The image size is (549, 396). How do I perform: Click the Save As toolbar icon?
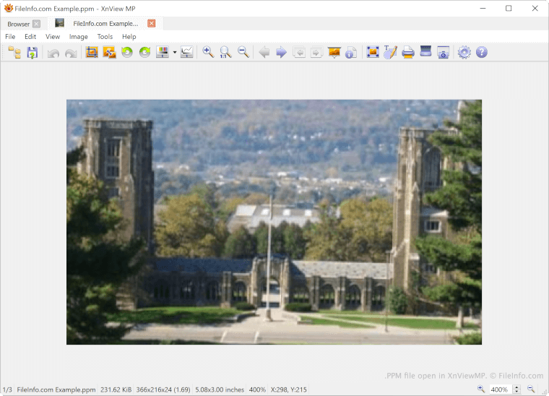coord(32,52)
